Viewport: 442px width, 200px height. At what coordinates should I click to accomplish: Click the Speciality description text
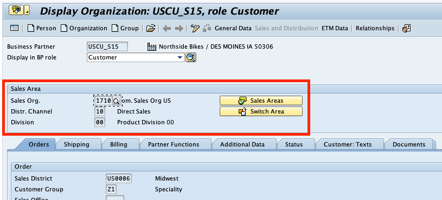169,189
